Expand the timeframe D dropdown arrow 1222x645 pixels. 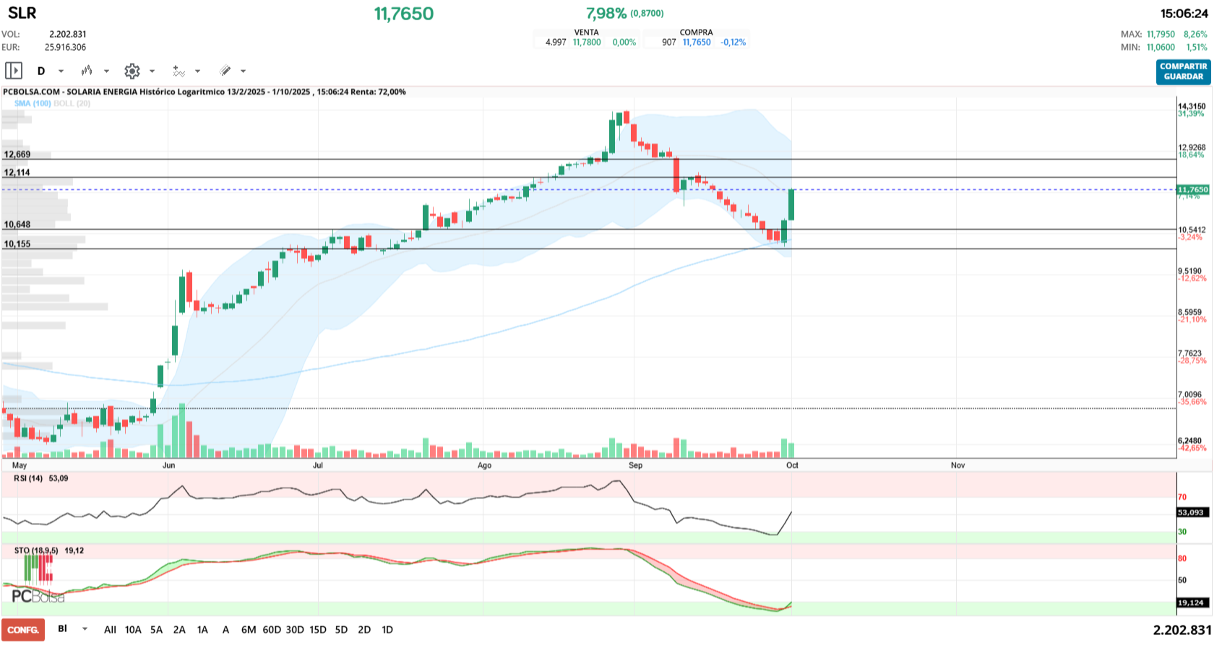point(61,71)
